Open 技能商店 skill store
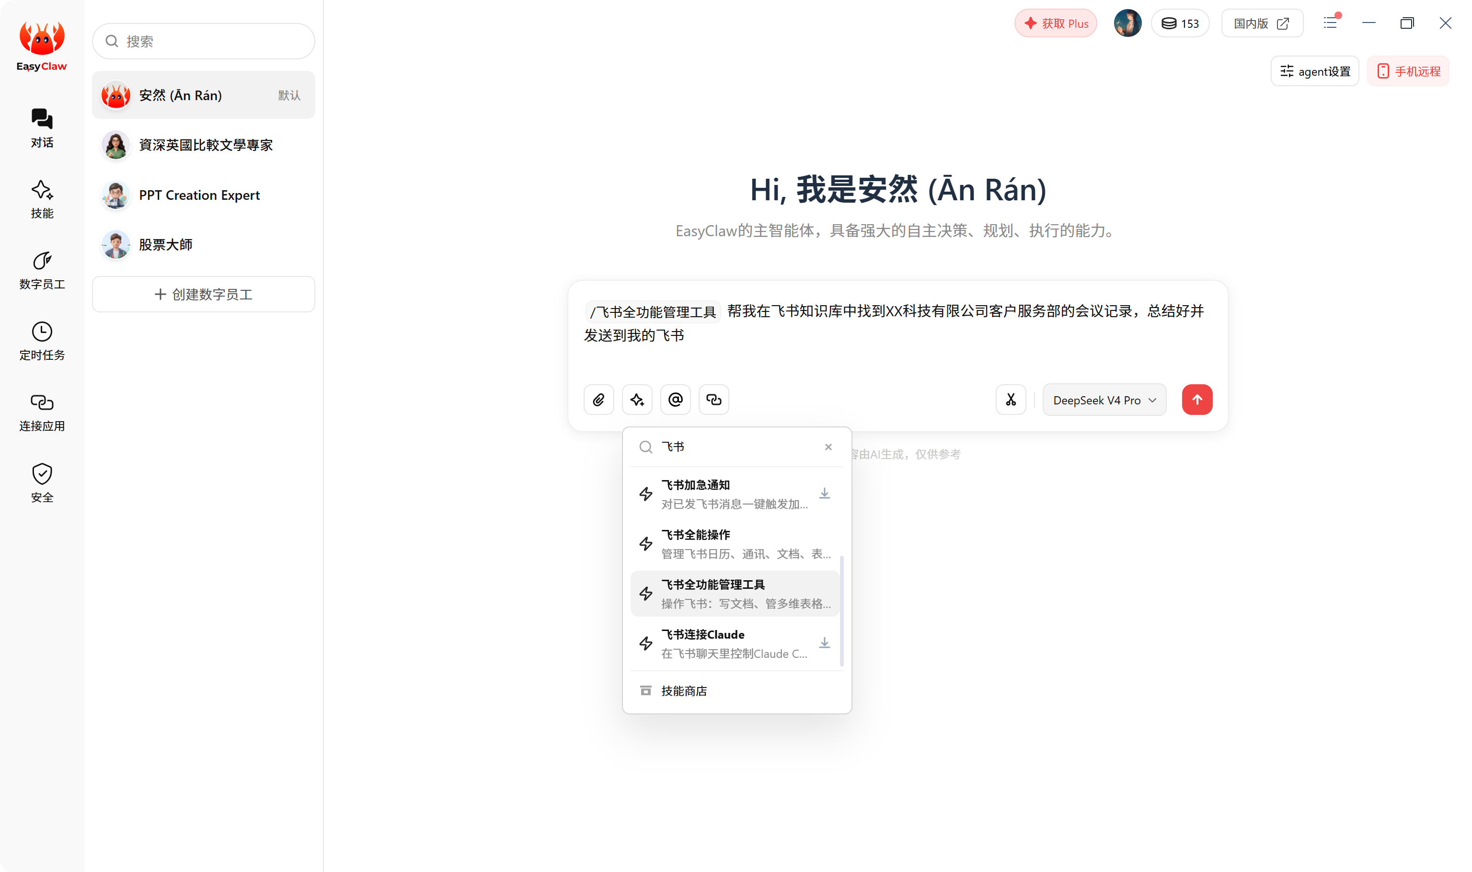This screenshot has height=872, width=1472. (x=736, y=691)
